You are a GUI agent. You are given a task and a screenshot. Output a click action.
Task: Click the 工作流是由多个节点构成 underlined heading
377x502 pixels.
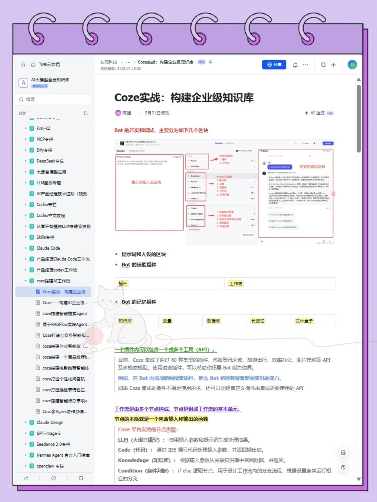[178, 409]
